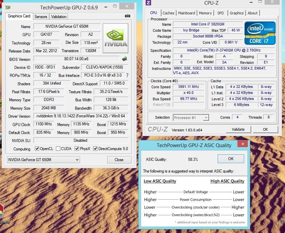
Task: Click the Bandwidth 36.3 GB/s field
Action: pyautogui.click(x=111, y=108)
